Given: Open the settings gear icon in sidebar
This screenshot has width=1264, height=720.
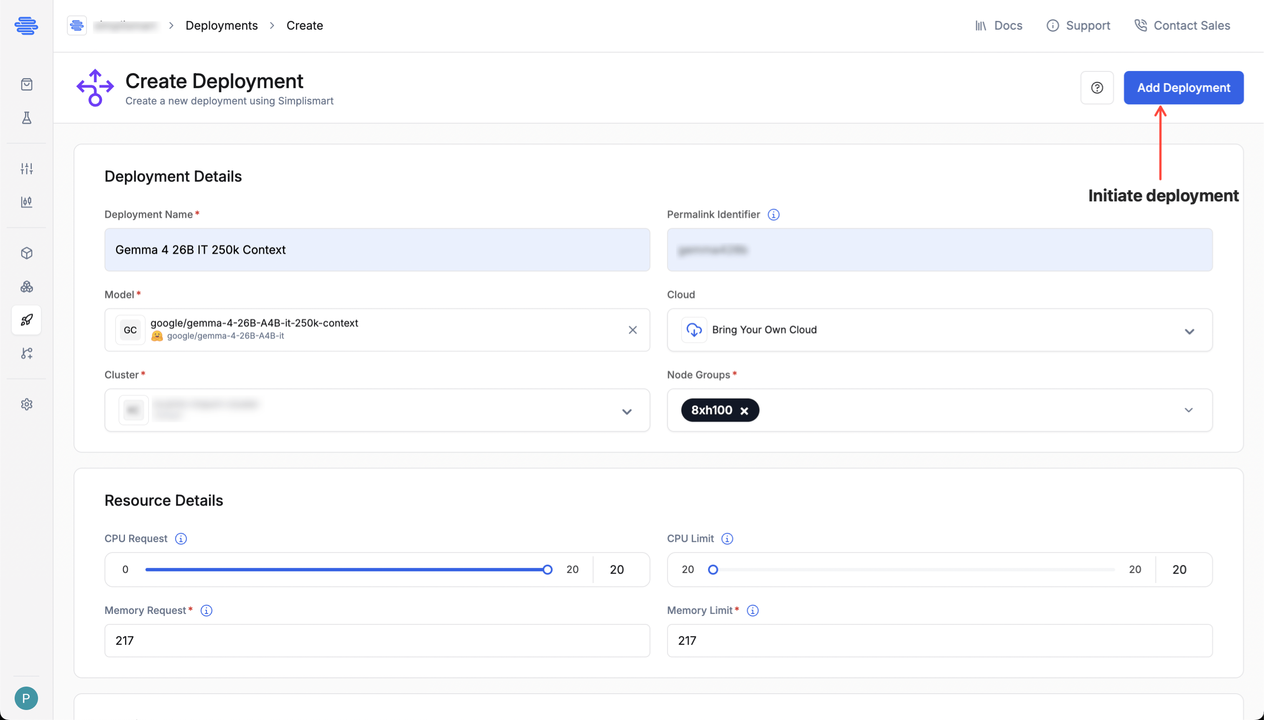Looking at the screenshot, I should coord(27,405).
